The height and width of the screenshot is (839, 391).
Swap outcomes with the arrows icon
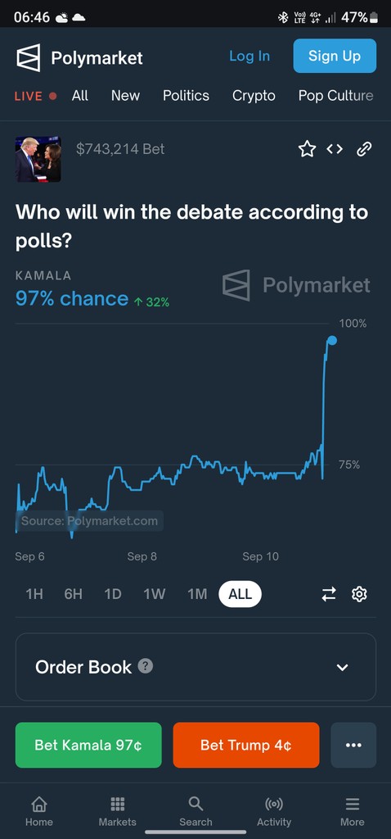[x=329, y=594]
